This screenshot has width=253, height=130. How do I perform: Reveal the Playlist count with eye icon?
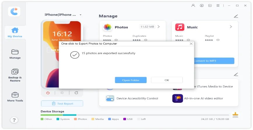(218, 40)
